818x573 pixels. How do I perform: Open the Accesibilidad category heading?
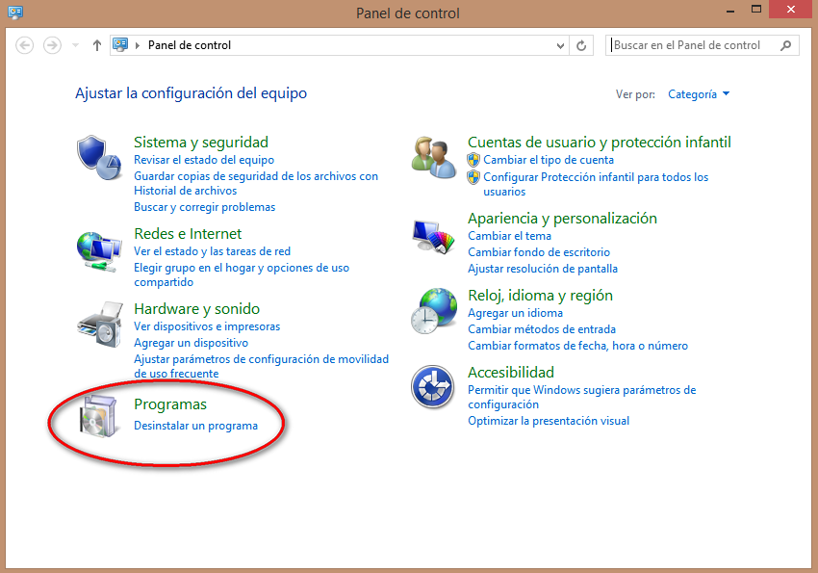click(x=511, y=372)
